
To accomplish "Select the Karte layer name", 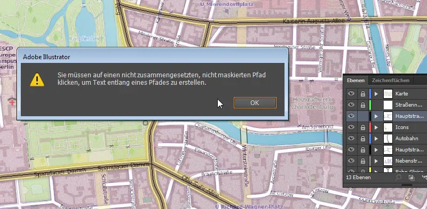I will pyautogui.click(x=402, y=94).
